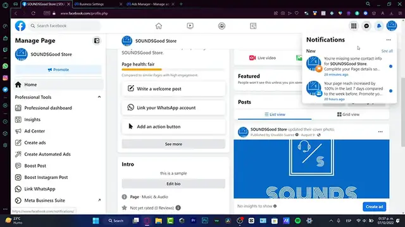
Task: Go to Facebook Home feed icon
Action: (159, 26)
